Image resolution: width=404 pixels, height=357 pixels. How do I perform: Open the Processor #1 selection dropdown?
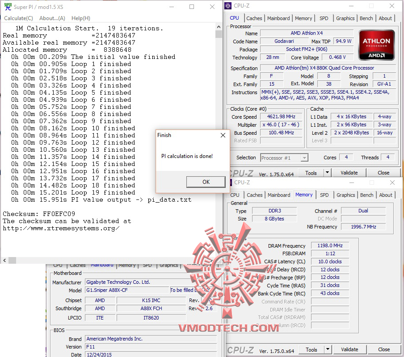tap(284, 158)
